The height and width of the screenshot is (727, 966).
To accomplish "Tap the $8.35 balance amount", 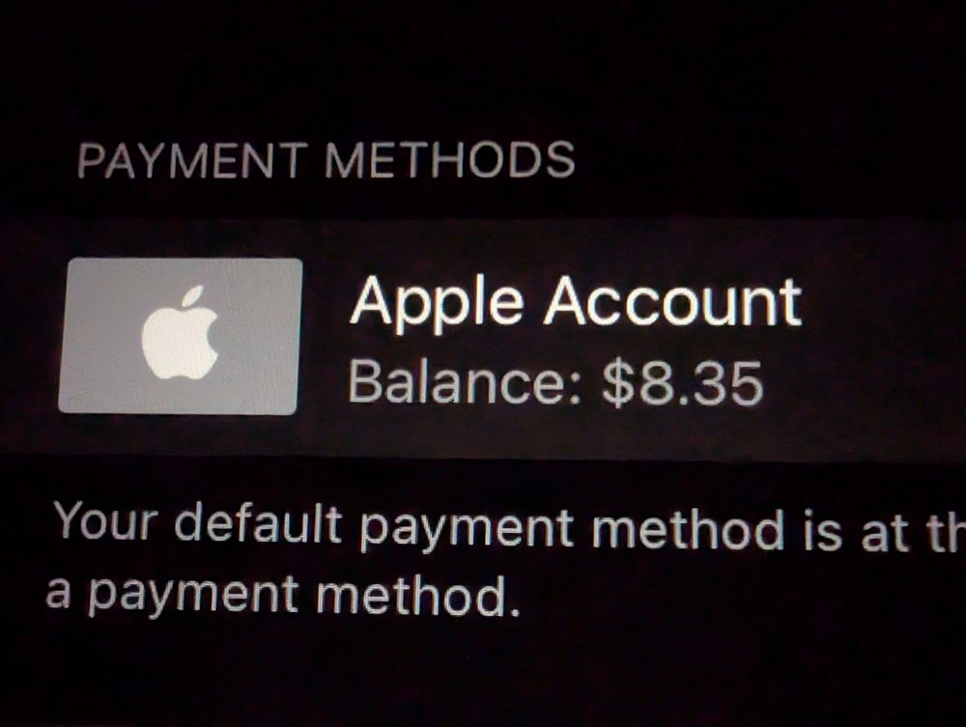I will point(683,383).
